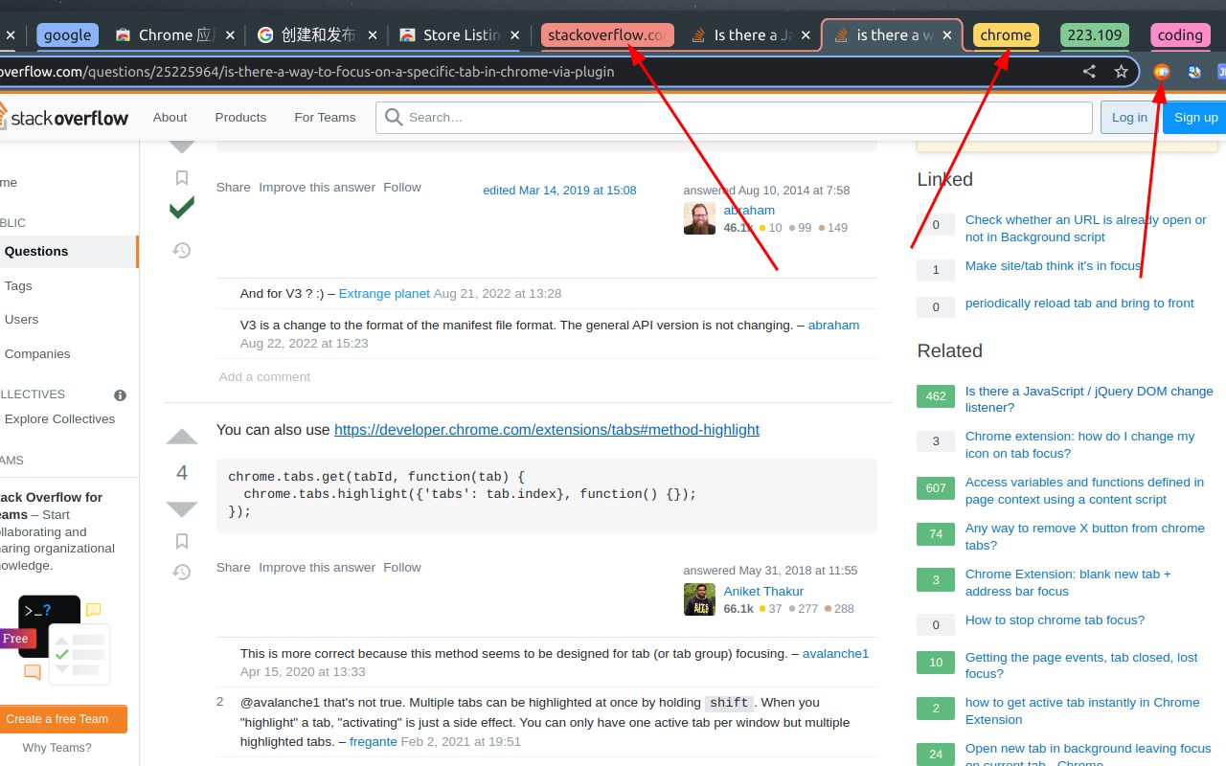1226x766 pixels.
Task: Open 'Is there a JavaScript / jQuery DOM change listener?'
Action: (1089, 399)
